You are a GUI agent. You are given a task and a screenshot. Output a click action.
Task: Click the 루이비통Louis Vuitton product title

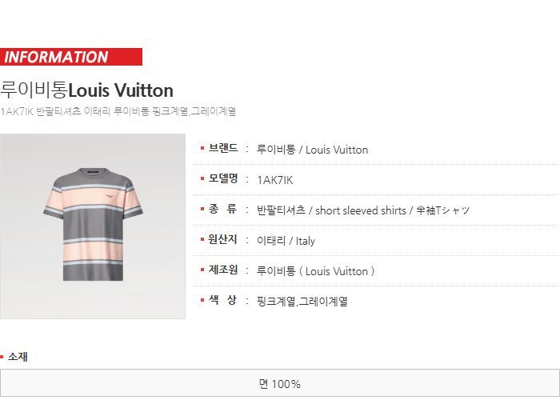click(86, 90)
